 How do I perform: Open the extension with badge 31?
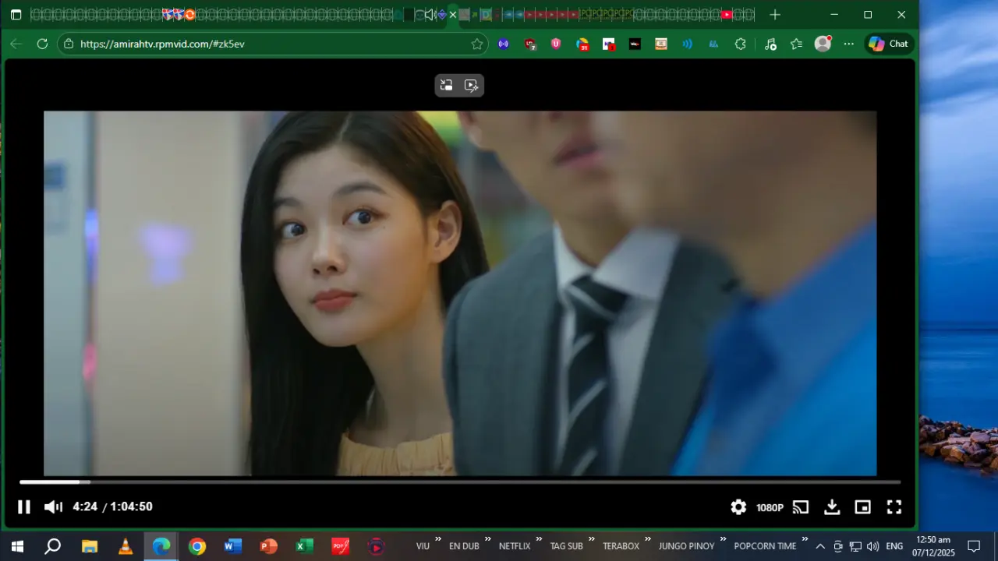coord(582,44)
